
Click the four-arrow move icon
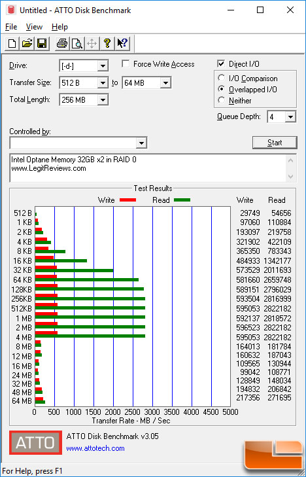(x=92, y=44)
